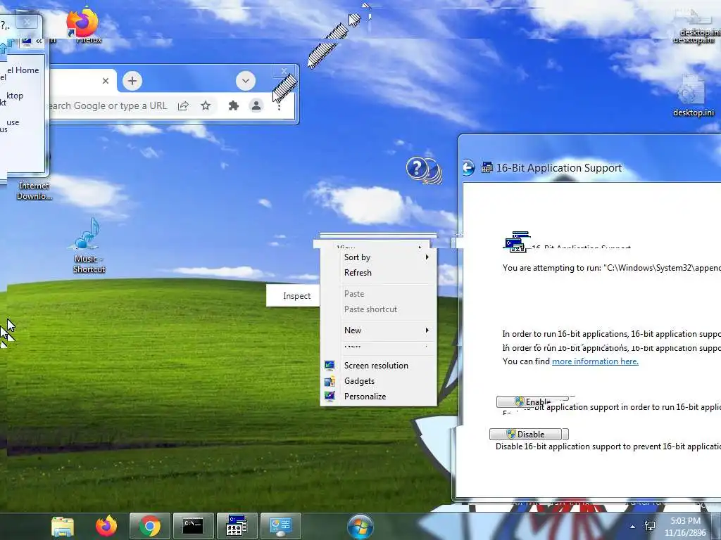
Task: Expand Chrome tab search chevron
Action: 246,82
